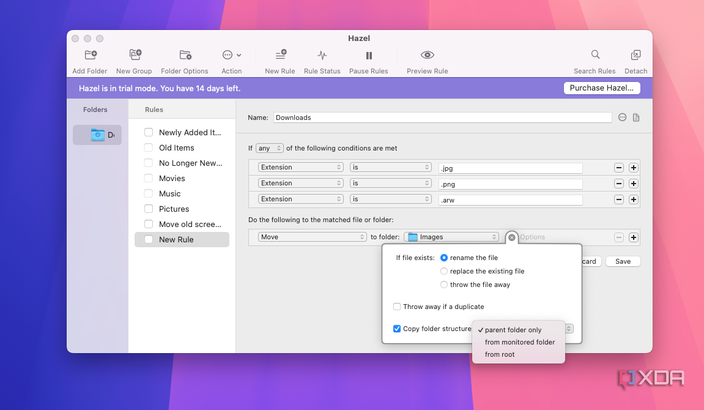
Task: Open Extension dropdown for .png condition
Action: point(301,183)
